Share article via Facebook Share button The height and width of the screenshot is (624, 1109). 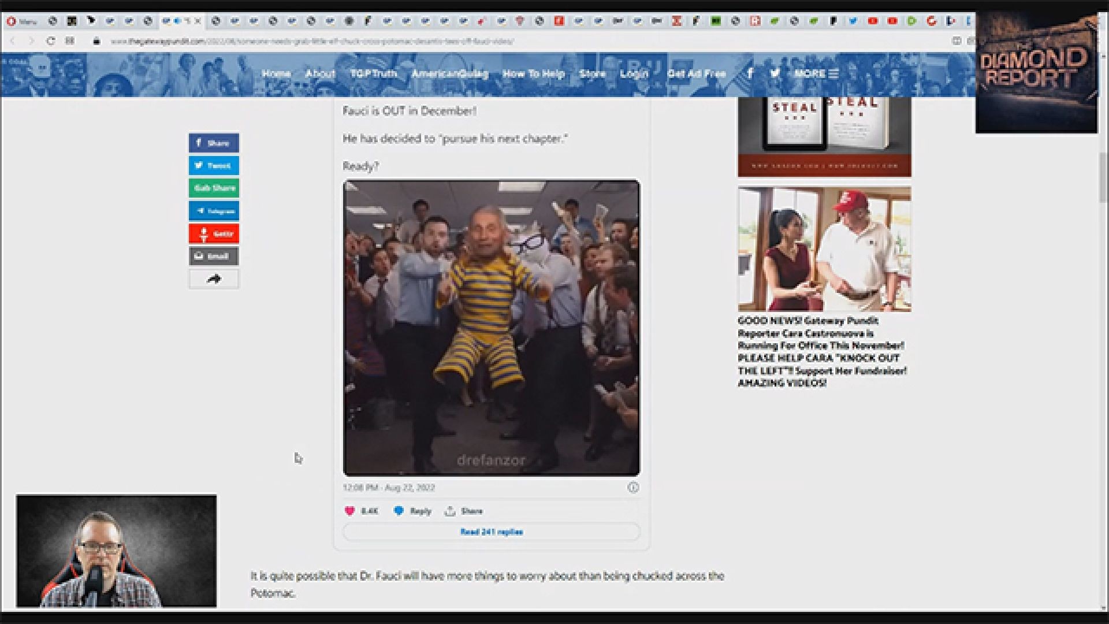click(214, 143)
